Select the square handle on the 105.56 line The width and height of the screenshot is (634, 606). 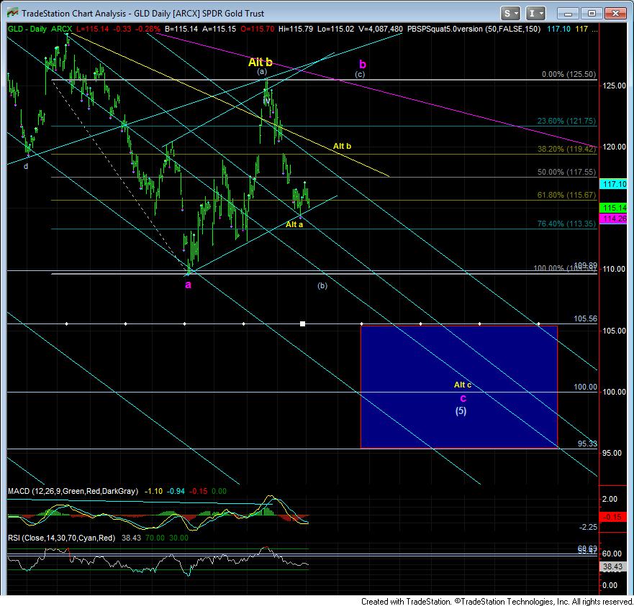(302, 324)
